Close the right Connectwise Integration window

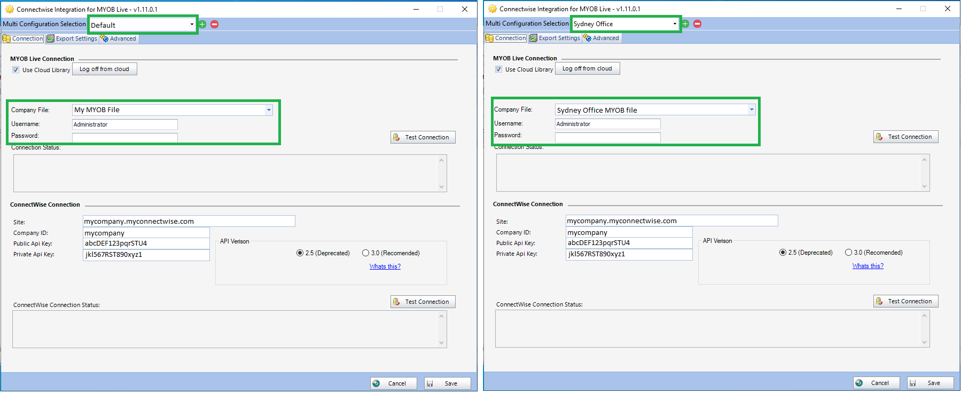pos(948,9)
